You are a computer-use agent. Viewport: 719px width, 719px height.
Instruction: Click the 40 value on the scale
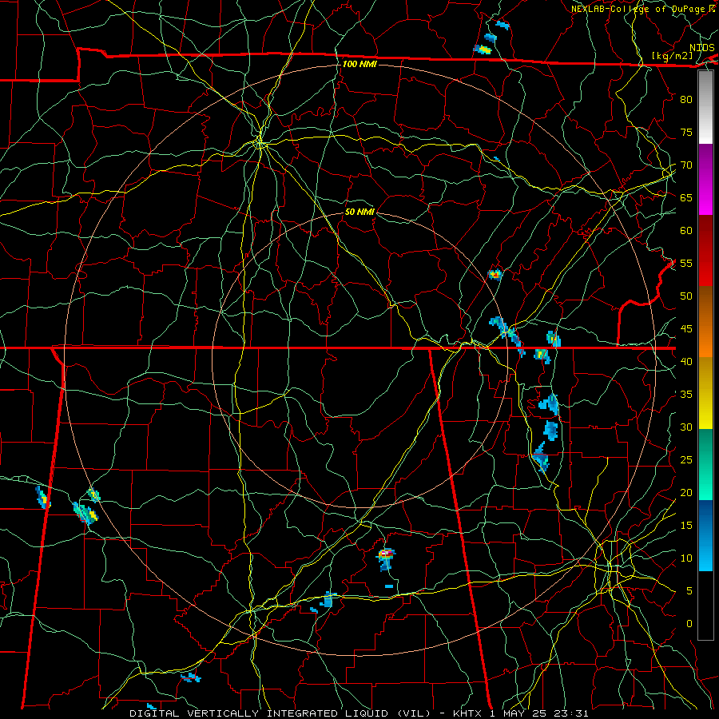[686, 361]
